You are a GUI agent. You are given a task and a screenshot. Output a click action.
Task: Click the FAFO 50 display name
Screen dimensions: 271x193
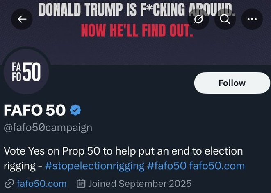34,110
